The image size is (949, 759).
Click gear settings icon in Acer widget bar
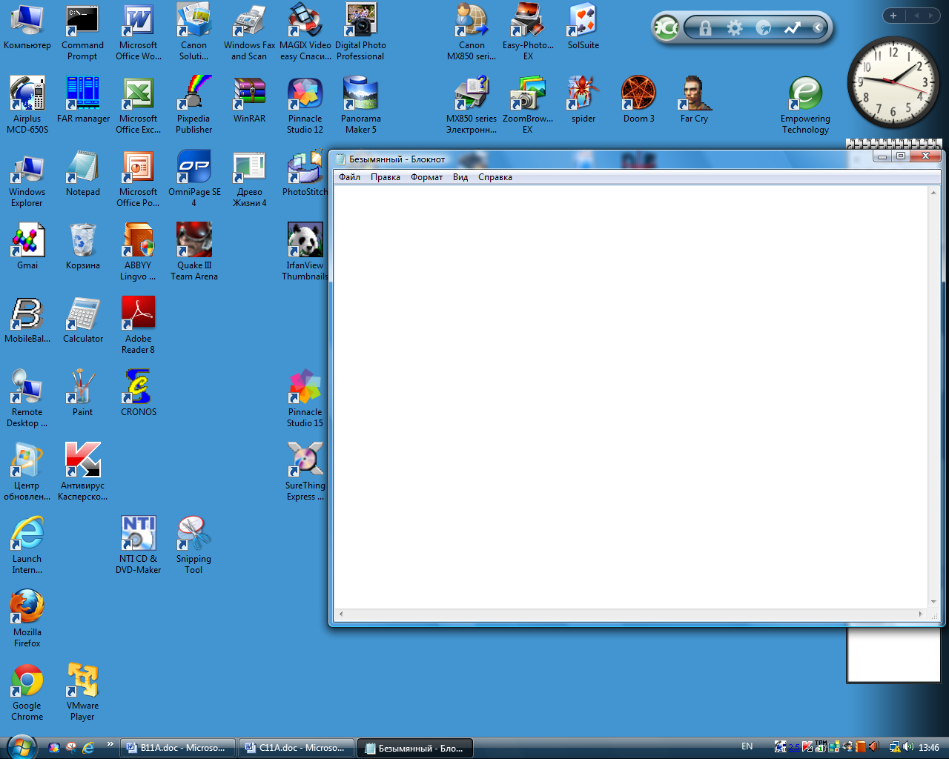(x=735, y=28)
